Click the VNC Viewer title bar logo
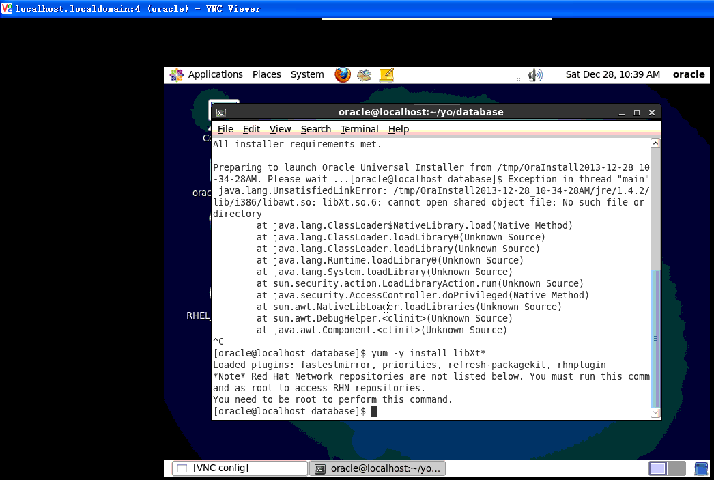 click(x=7, y=8)
